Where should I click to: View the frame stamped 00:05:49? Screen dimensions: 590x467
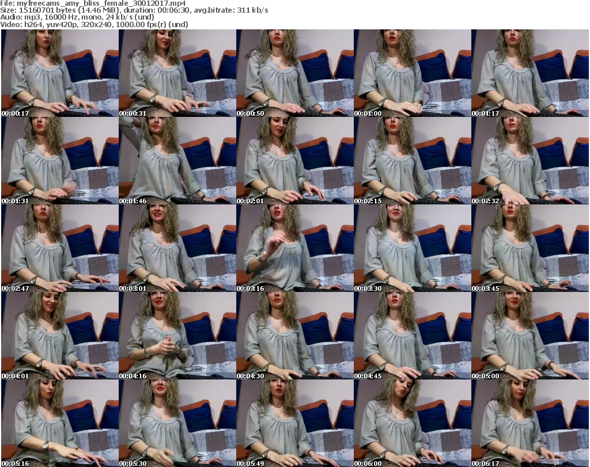coord(294,423)
